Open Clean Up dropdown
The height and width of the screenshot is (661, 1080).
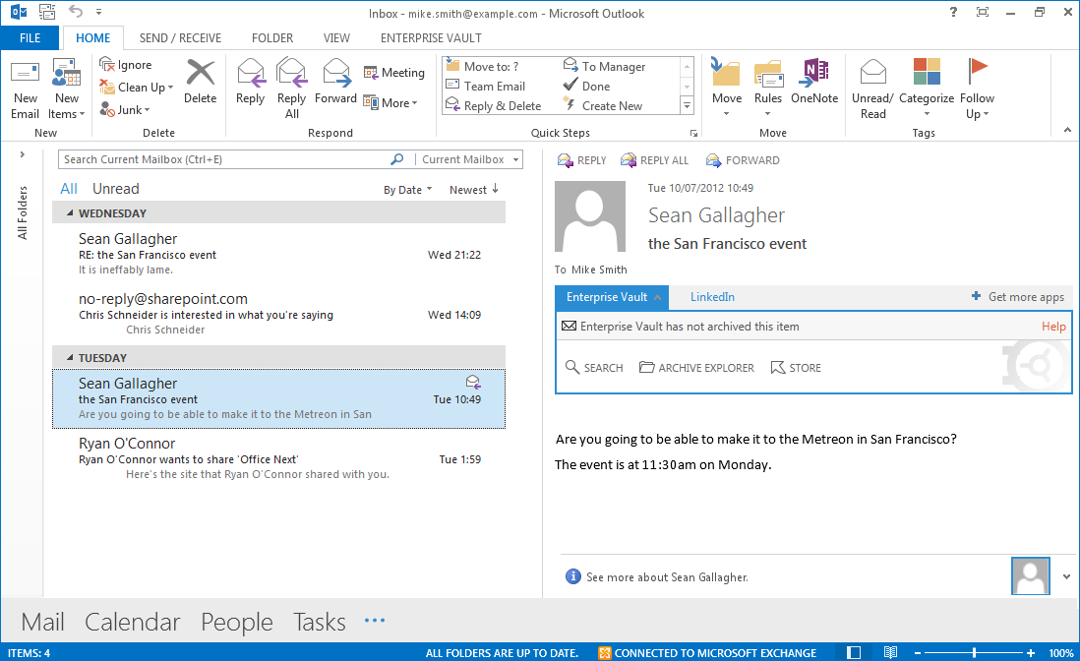point(137,88)
